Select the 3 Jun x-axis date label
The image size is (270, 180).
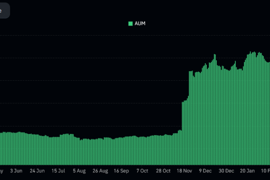16,171
